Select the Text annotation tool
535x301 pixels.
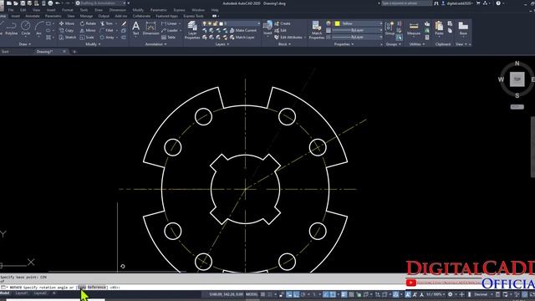pos(135,28)
